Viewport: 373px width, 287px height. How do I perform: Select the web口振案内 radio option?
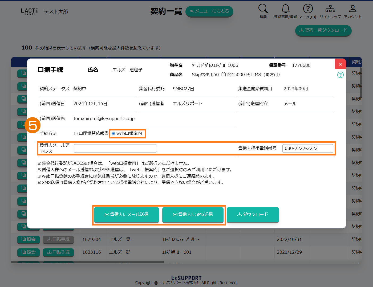point(113,134)
